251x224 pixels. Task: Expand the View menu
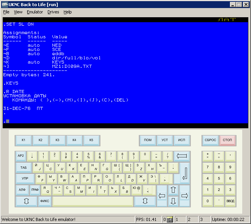(x=18, y=12)
